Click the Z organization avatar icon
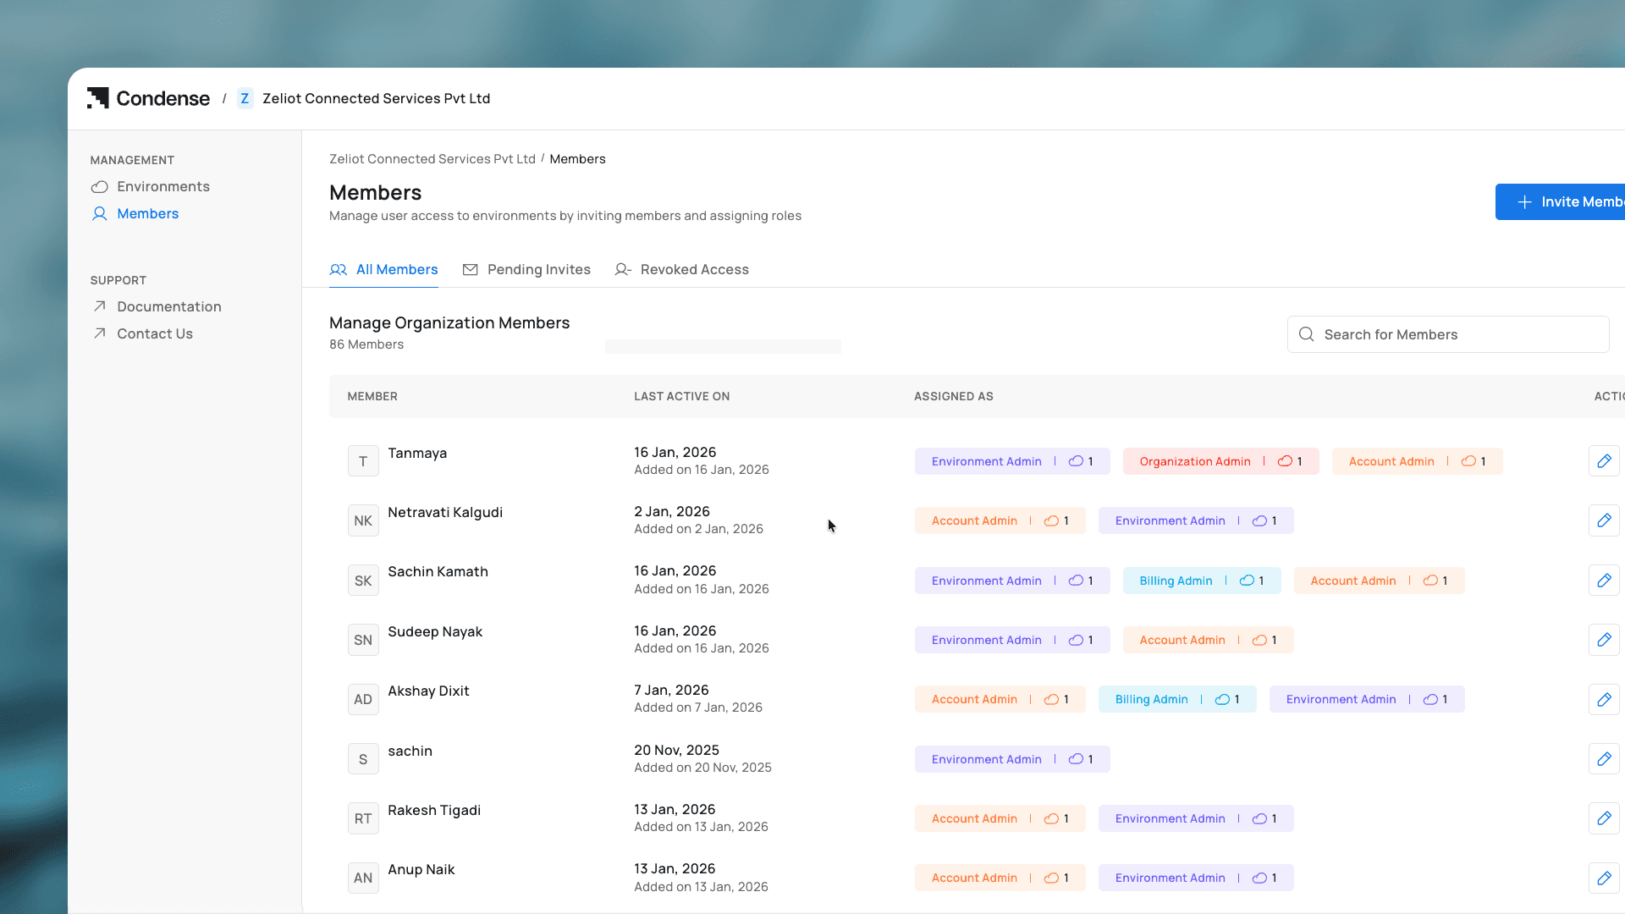Screen dimensions: 1625x914 click(245, 98)
